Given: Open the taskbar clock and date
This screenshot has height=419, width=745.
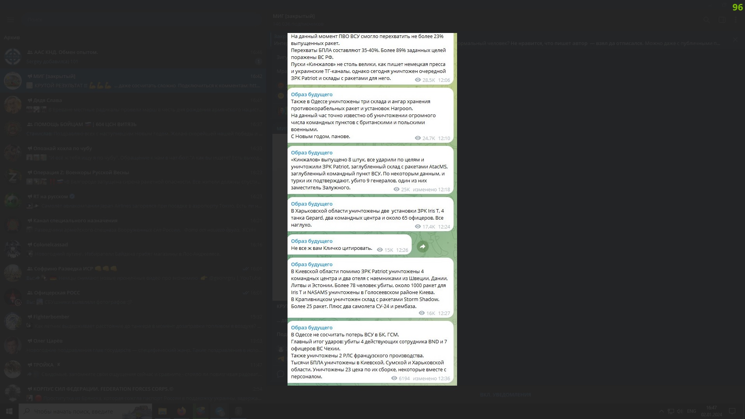Looking at the screenshot, I should point(712,411).
